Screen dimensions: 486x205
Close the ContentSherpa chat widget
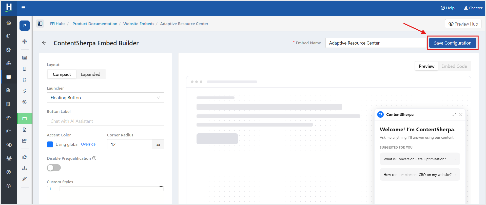461,115
